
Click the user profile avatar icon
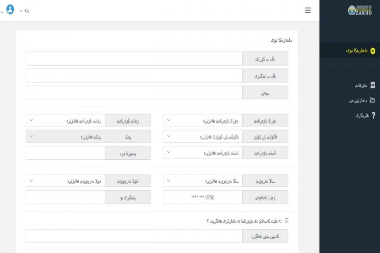[x=10, y=10]
